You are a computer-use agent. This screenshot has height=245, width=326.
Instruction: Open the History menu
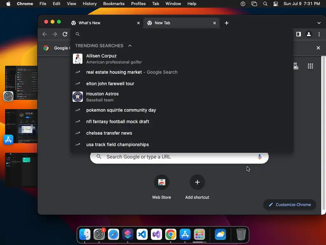(89, 4)
